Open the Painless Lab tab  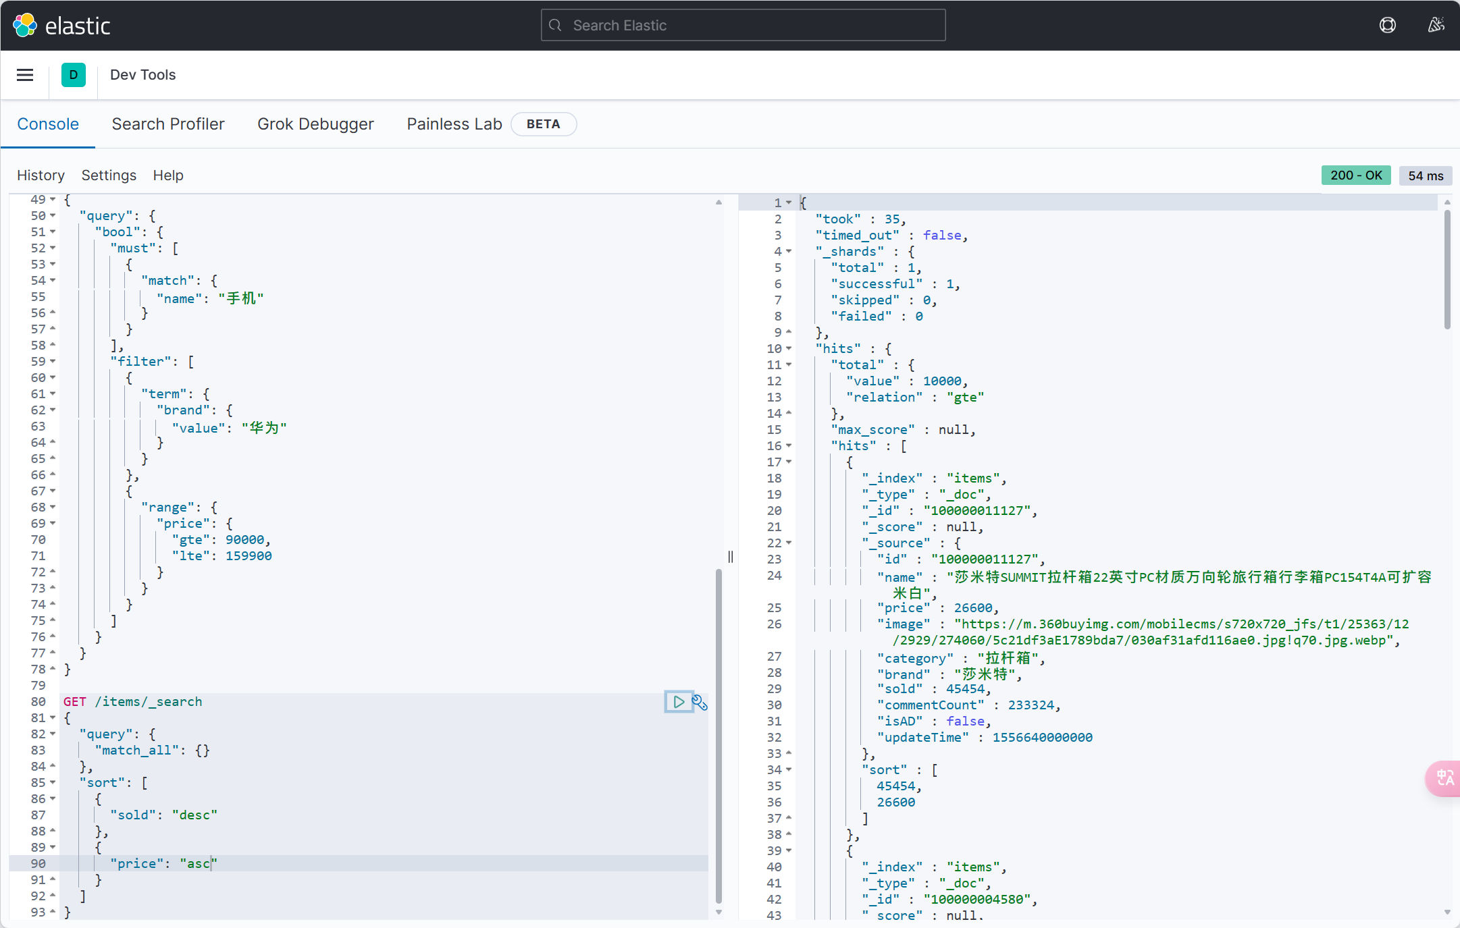point(454,124)
